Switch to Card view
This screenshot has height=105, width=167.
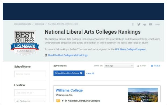(141, 66)
